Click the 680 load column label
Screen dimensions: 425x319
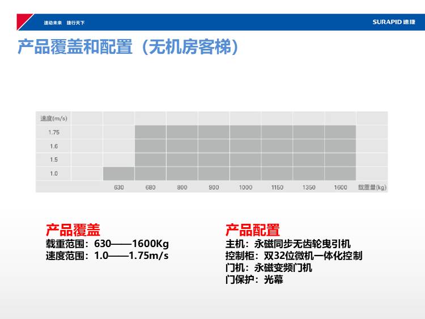point(150,188)
